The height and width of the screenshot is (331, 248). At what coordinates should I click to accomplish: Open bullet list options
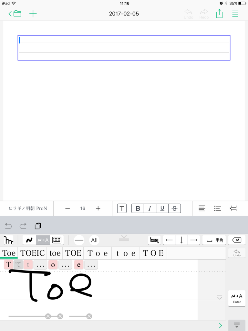[217, 208]
